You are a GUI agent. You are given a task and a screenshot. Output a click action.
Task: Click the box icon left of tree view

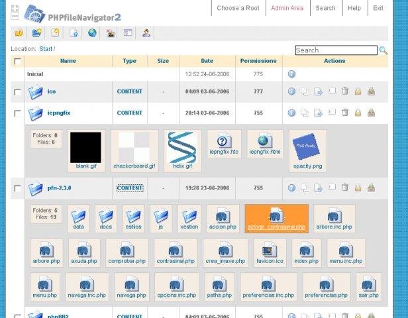click(x=111, y=32)
